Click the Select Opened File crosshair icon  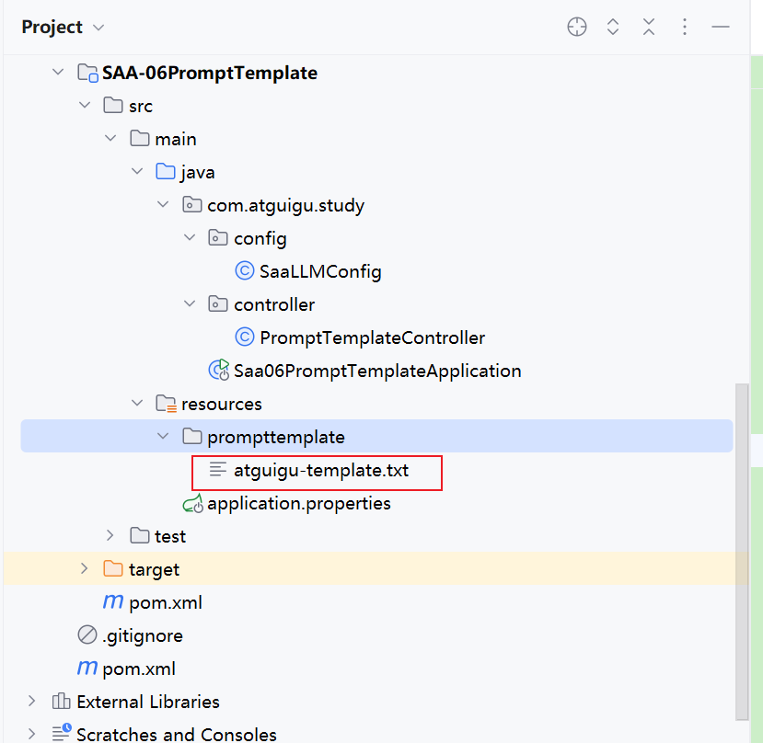click(x=576, y=27)
